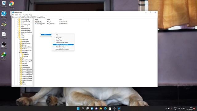Select the MoSetup key
This screenshot has width=197, height=111.
25,52
